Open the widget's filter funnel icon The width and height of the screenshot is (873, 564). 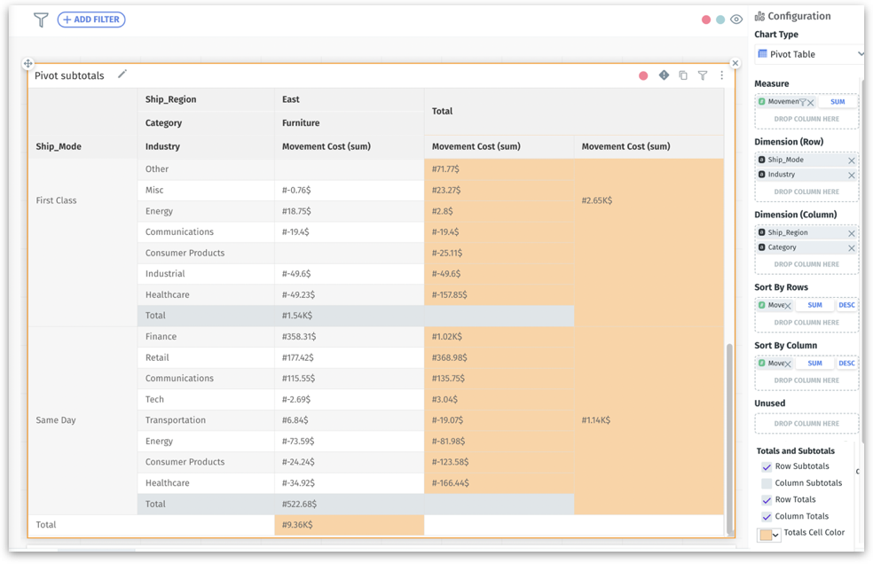(703, 75)
